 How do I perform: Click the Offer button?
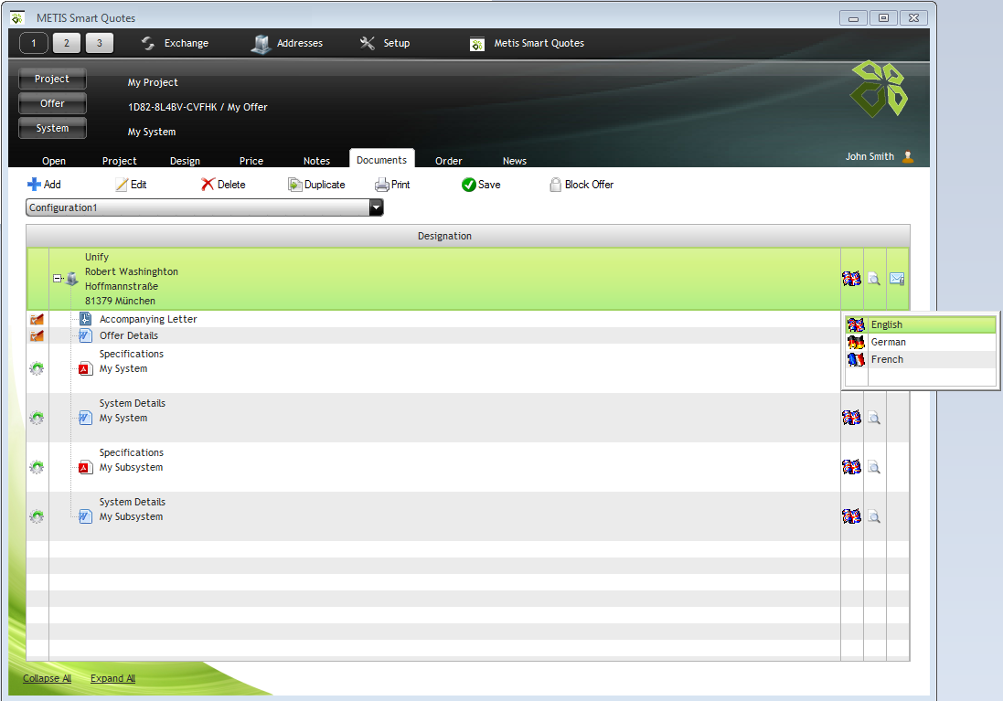pos(52,103)
